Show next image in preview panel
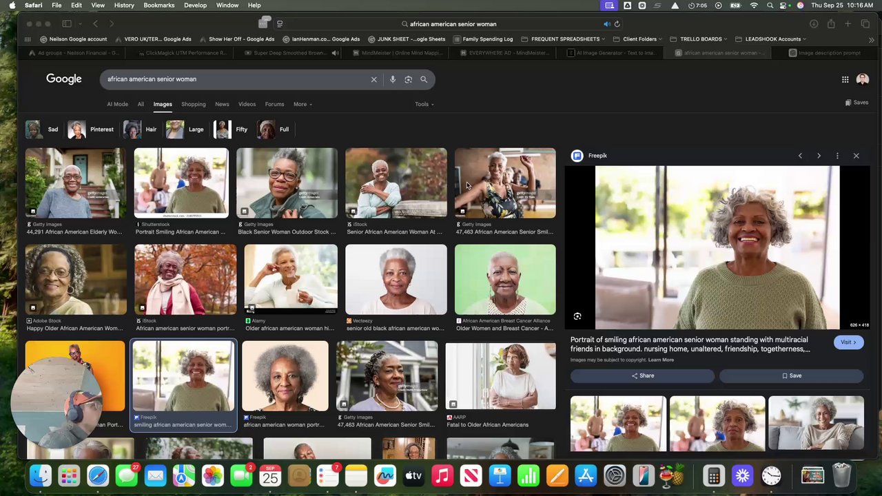 [819, 156]
